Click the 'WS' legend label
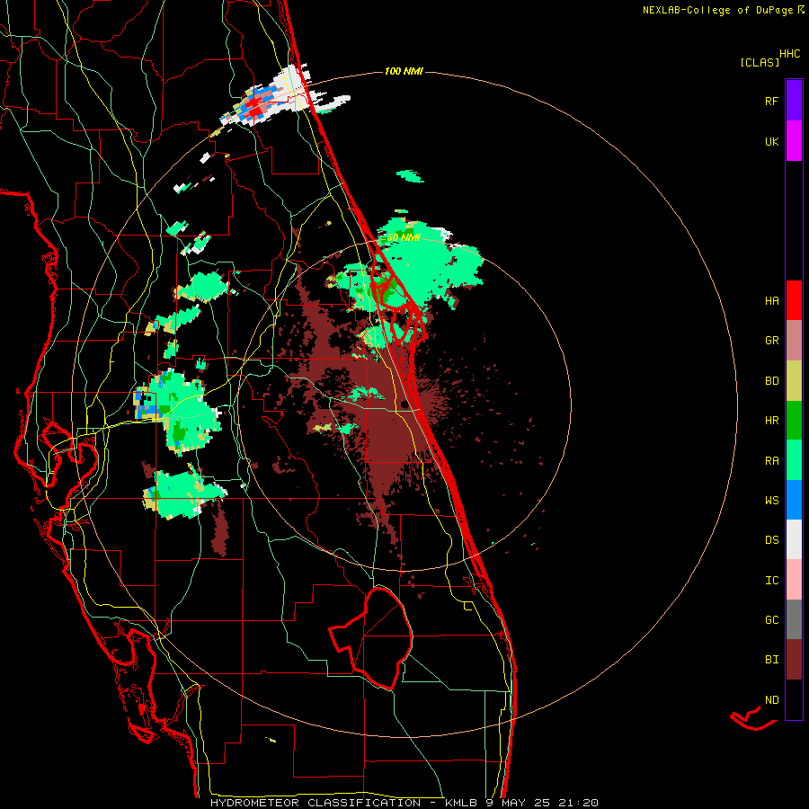809x809 pixels. click(x=771, y=501)
